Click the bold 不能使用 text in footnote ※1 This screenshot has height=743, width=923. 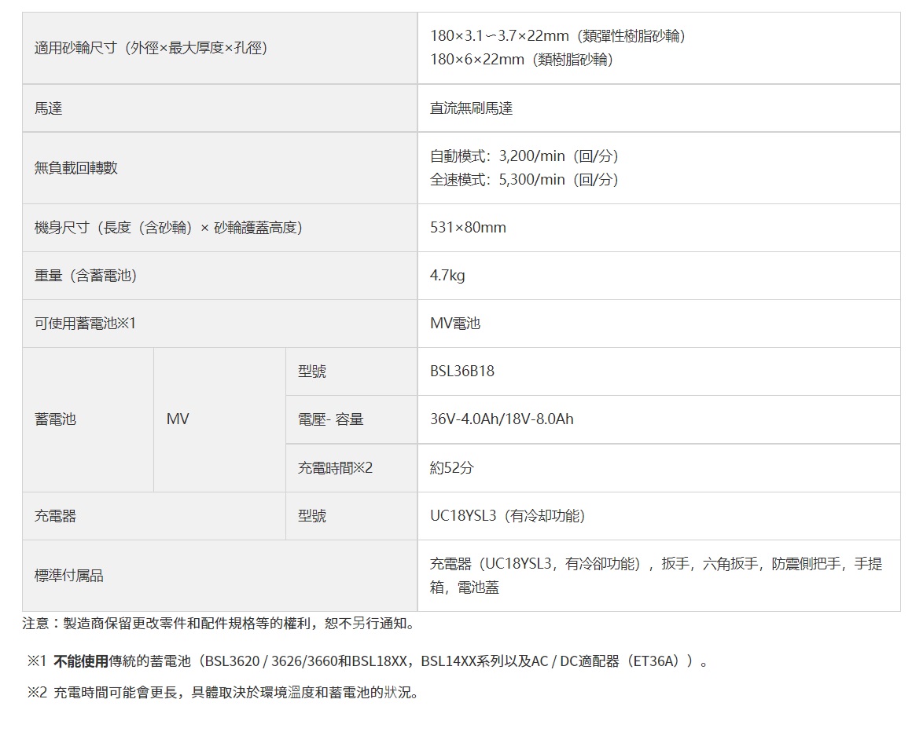click(81, 661)
